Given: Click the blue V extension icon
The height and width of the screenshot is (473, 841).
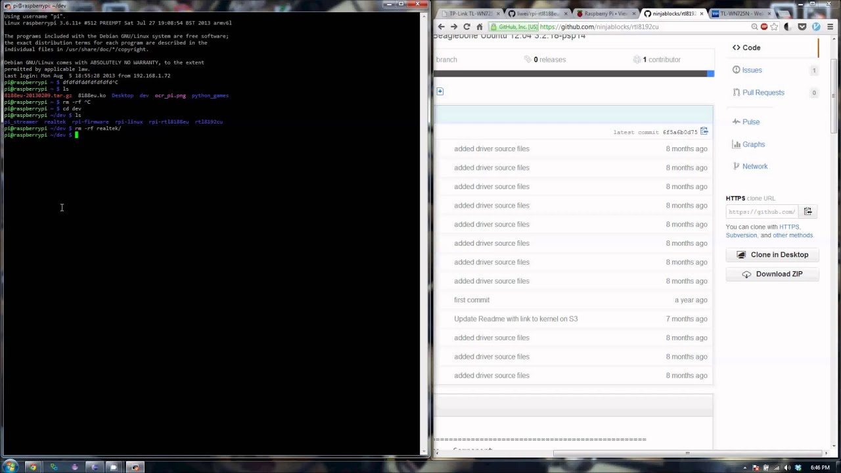Looking at the screenshot, I should (816, 27).
